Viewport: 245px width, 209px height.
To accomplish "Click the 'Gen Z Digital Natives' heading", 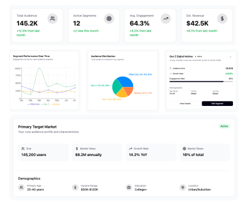I will (181, 56).
